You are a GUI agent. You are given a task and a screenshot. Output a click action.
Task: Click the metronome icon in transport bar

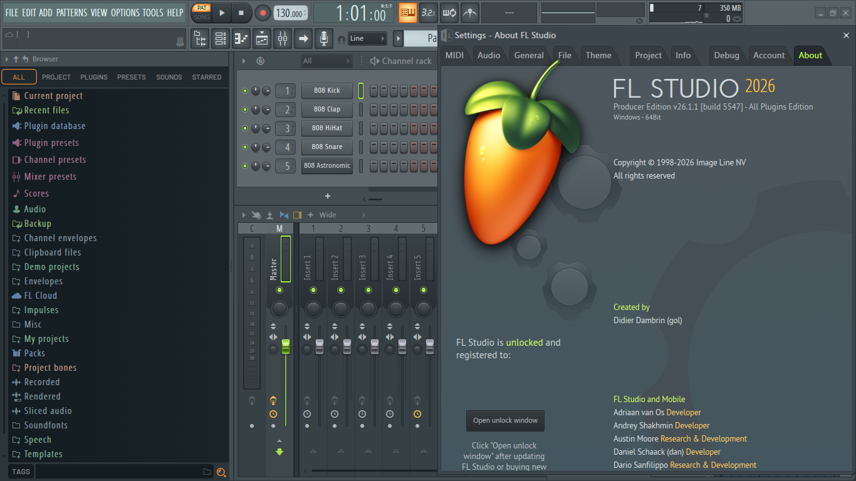tap(469, 13)
